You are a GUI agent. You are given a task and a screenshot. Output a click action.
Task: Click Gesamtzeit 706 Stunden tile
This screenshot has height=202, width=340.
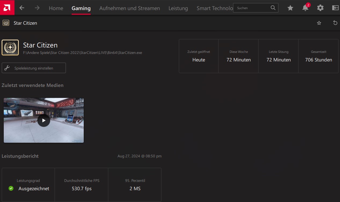coord(319,56)
